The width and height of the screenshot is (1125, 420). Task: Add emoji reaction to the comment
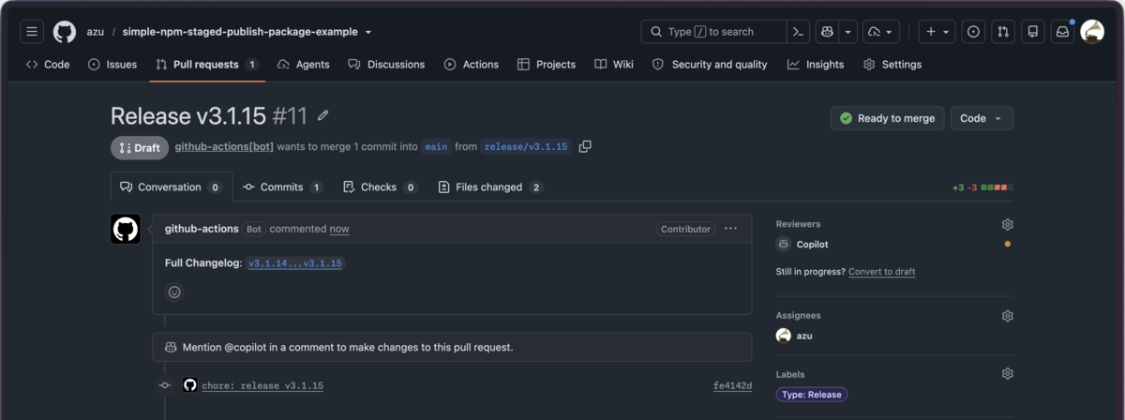pyautogui.click(x=174, y=292)
